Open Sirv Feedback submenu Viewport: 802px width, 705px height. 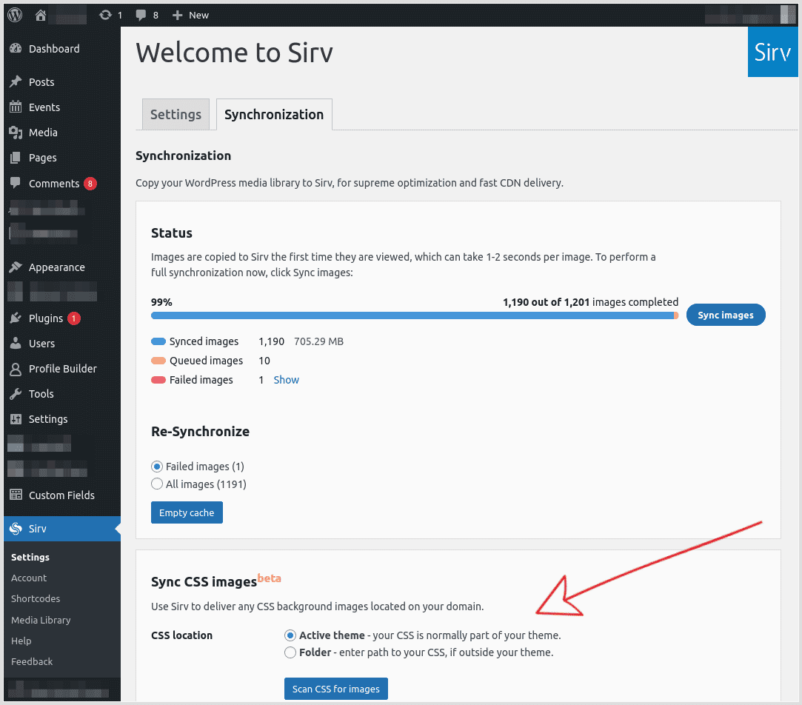32,661
